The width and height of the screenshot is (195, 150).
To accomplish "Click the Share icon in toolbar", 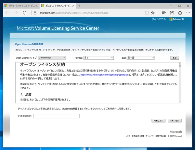I will [180, 13].
